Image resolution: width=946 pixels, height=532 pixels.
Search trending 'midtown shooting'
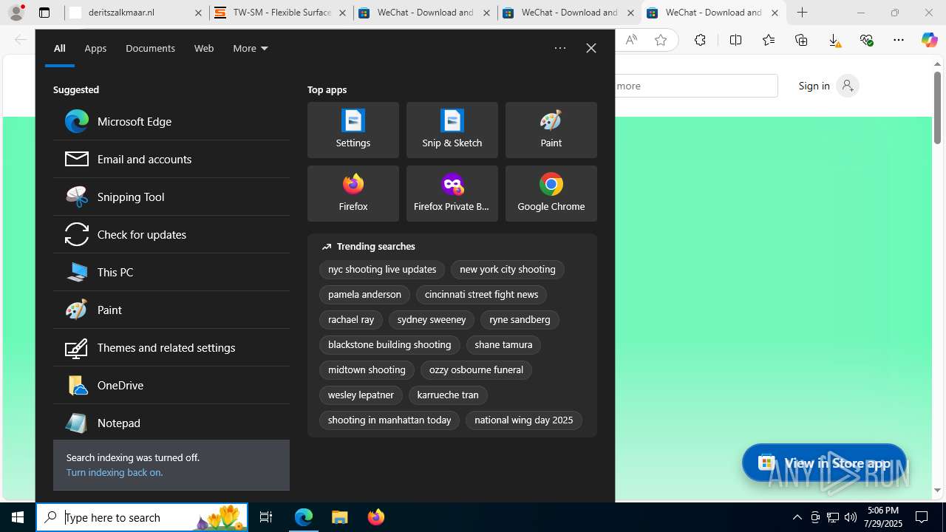pos(367,370)
